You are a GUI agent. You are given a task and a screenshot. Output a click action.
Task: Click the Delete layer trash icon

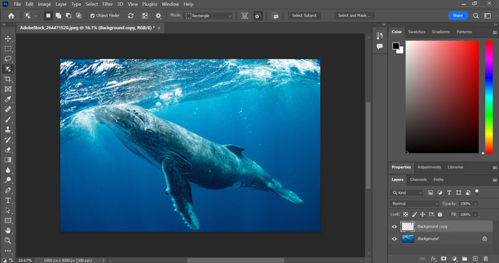pyautogui.click(x=485, y=259)
